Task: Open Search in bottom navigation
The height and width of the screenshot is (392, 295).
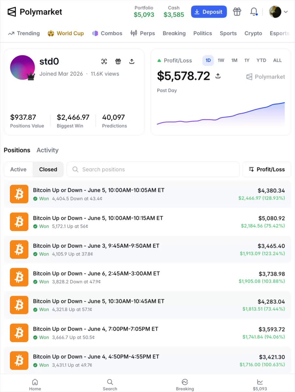Action: coord(110,384)
